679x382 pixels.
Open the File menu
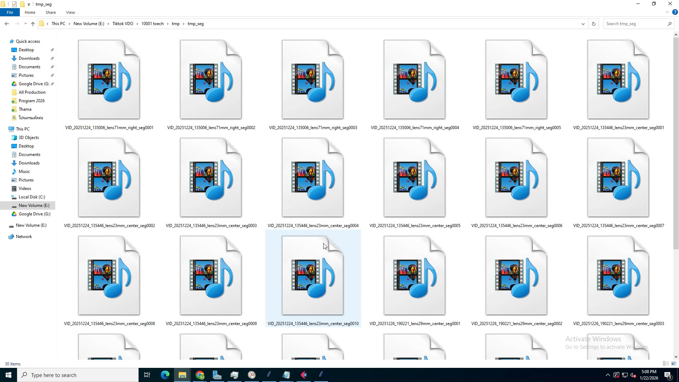pos(10,12)
